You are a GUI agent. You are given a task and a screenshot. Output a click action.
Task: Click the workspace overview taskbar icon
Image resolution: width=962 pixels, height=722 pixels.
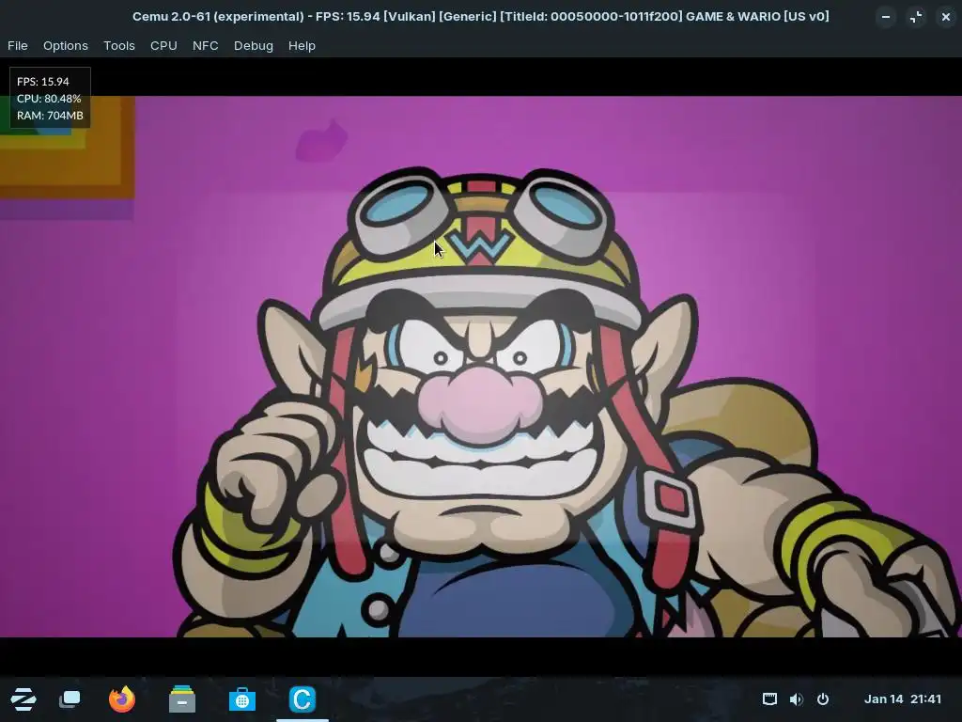pyautogui.click(x=70, y=699)
